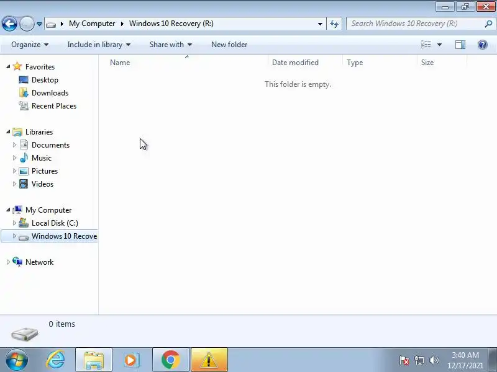This screenshot has width=497, height=372.
Task: Expand the Network node
Action: pos(8,262)
